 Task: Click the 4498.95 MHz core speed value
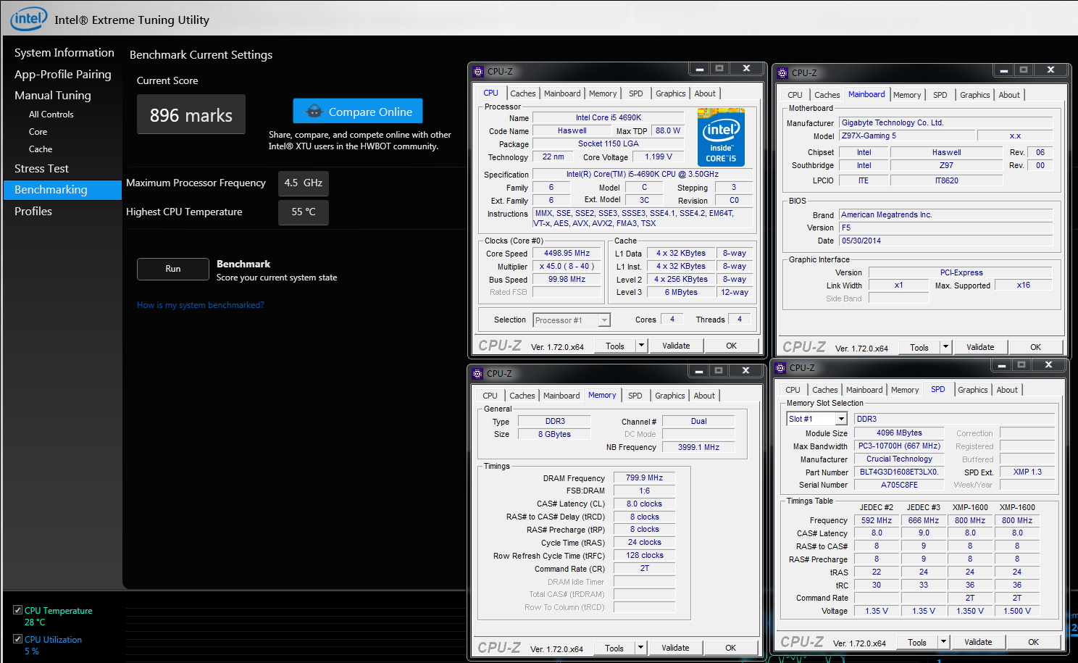567,253
